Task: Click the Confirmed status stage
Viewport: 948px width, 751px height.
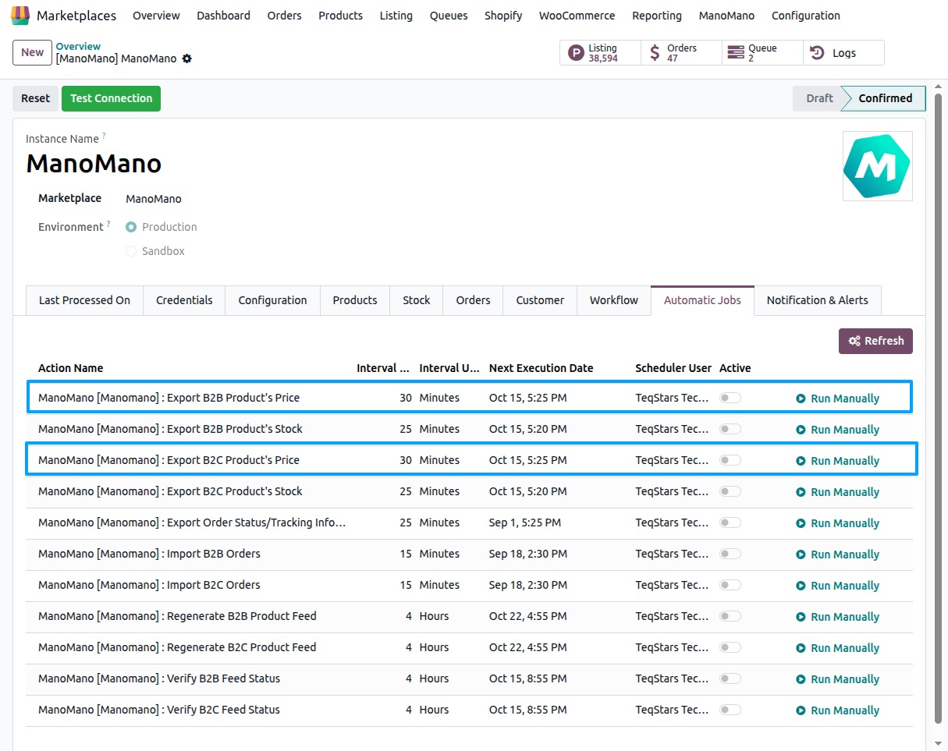Action: pyautogui.click(x=885, y=98)
